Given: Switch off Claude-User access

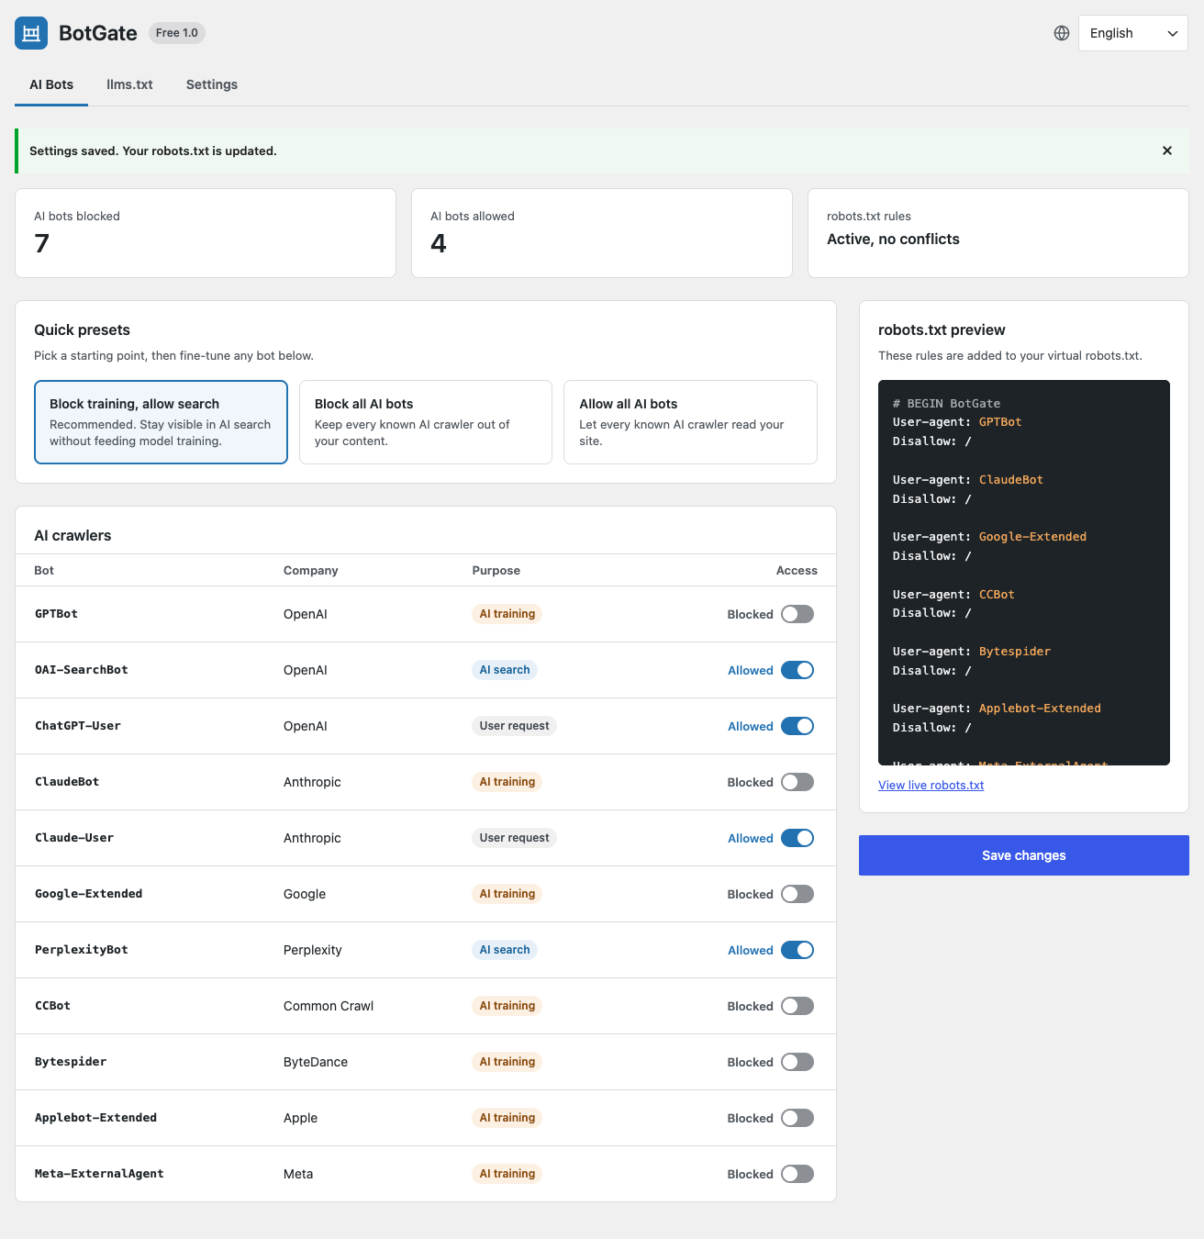Looking at the screenshot, I should pos(797,838).
